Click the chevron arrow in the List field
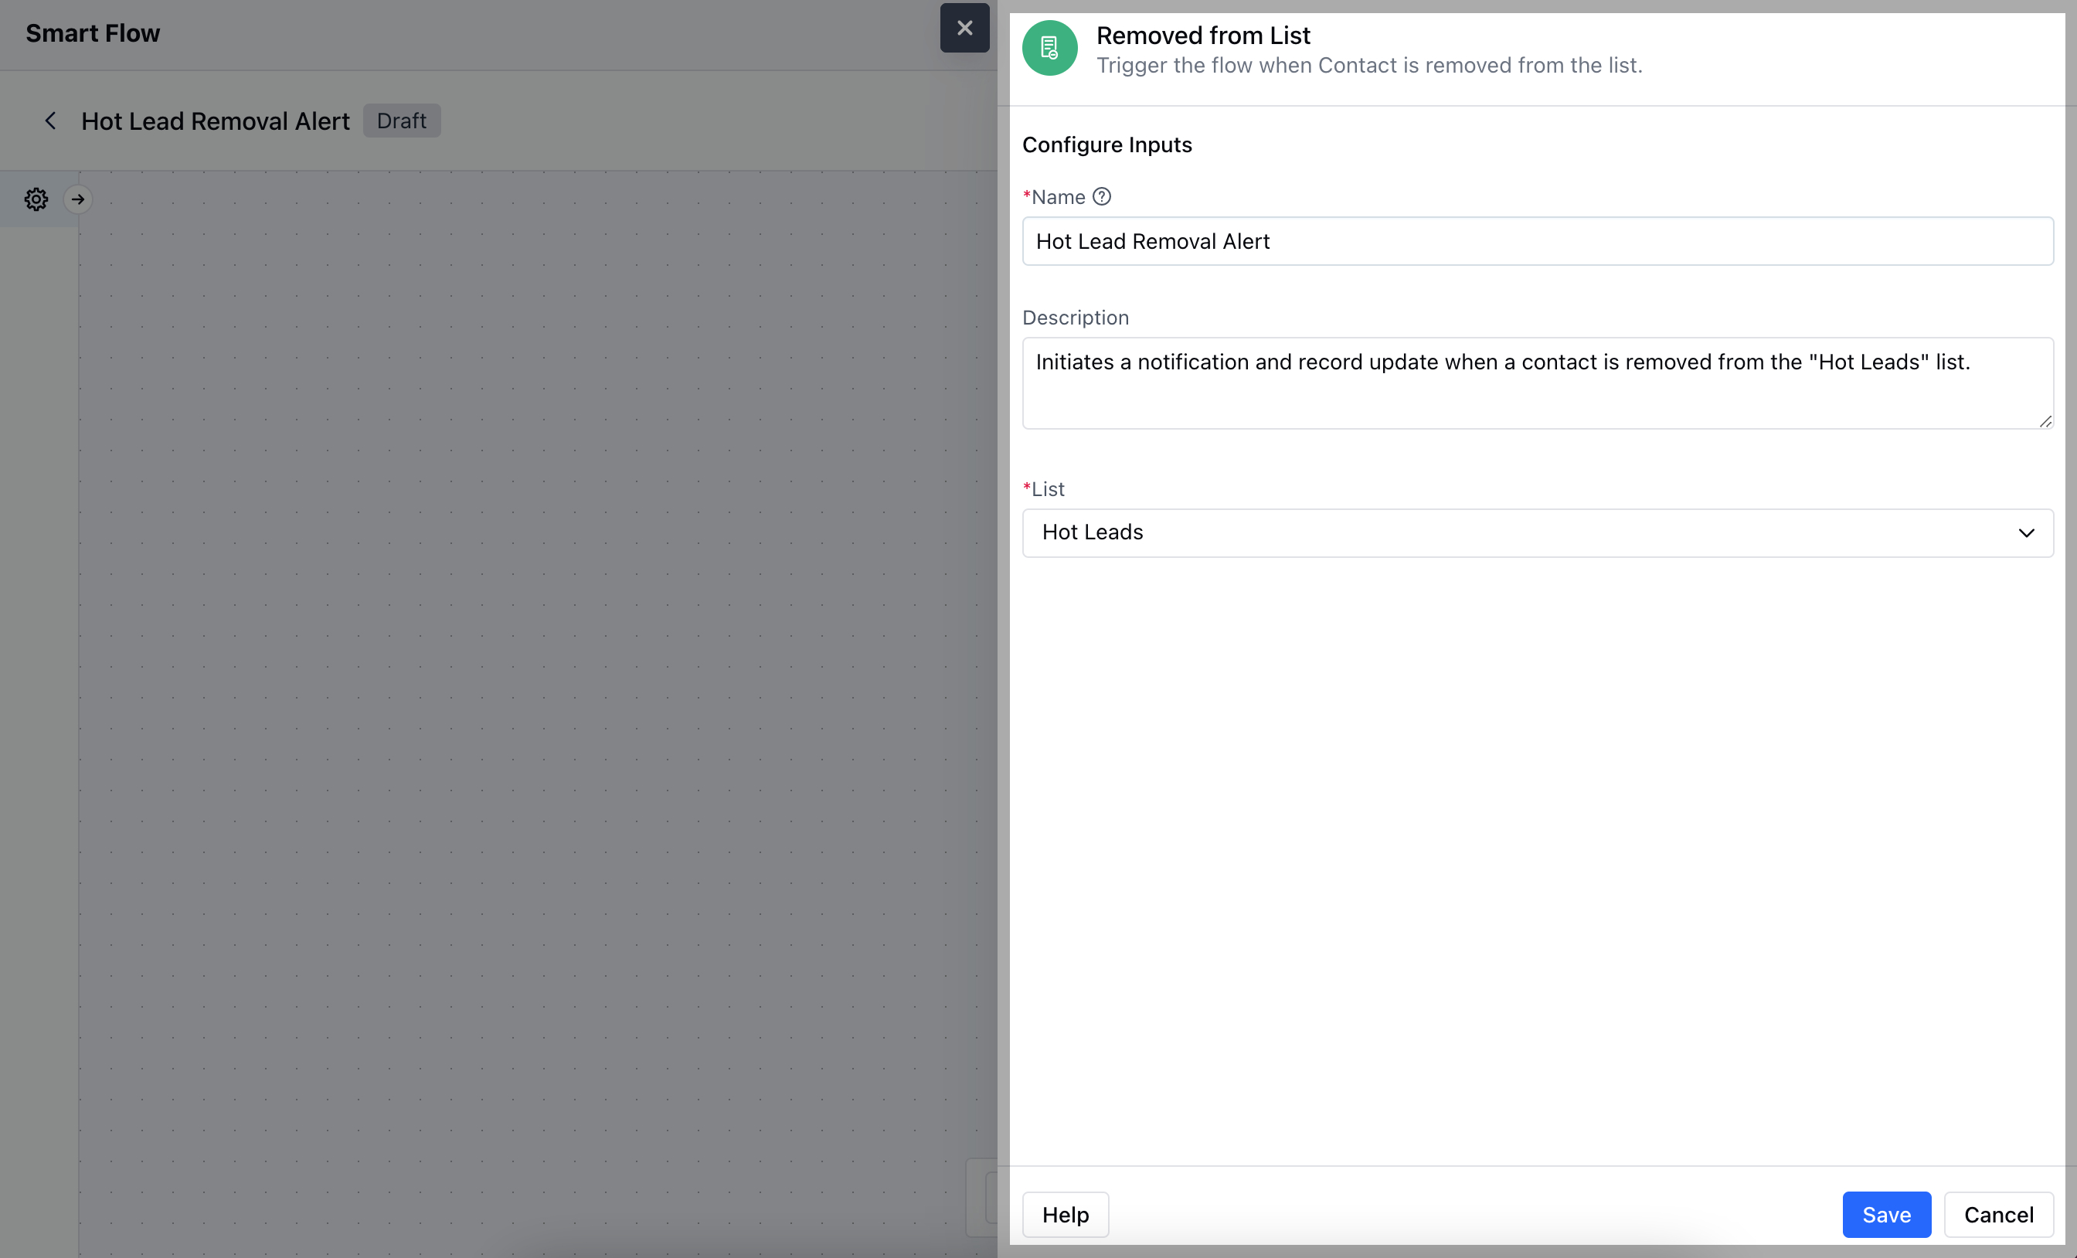The height and width of the screenshot is (1258, 2077). coord(2027,533)
